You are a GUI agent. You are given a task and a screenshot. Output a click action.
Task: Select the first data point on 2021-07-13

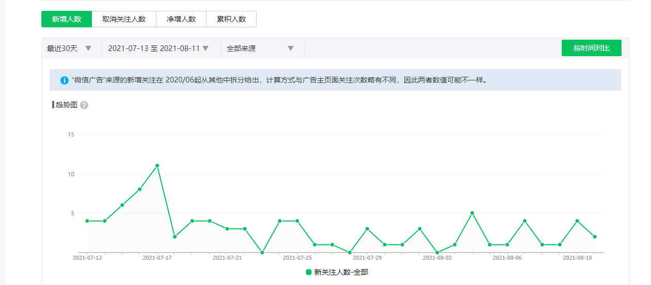click(87, 221)
